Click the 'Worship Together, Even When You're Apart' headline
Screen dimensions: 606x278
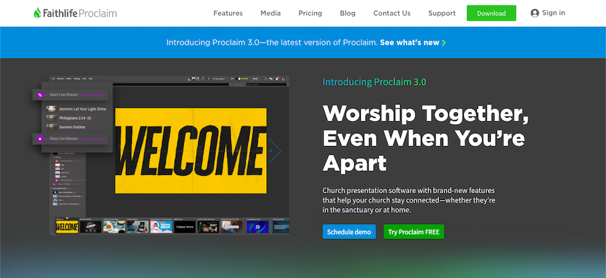425,138
